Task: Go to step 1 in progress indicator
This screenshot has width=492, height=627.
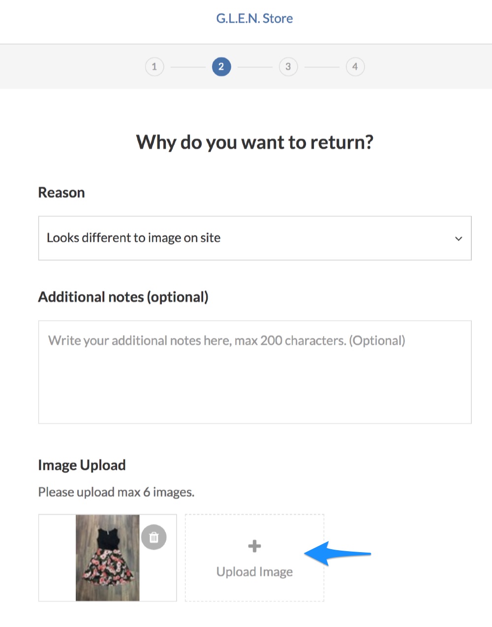Action: point(154,66)
